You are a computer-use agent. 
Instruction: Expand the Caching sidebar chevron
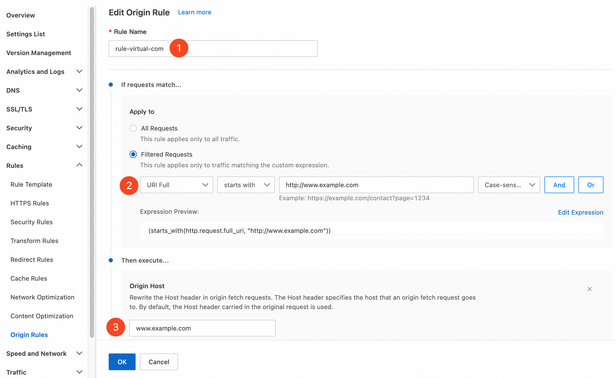coord(79,146)
